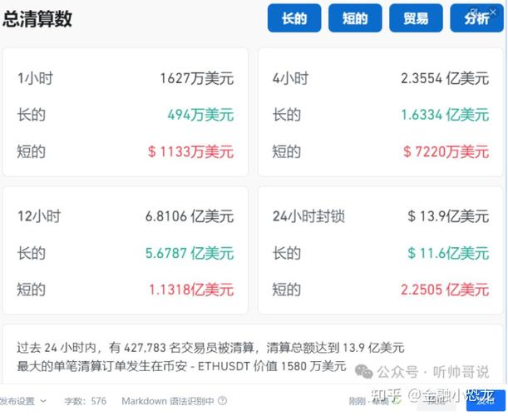Click the green $ 11.6亿美元 value
Screen dimensions: 508x416
tap(448, 253)
